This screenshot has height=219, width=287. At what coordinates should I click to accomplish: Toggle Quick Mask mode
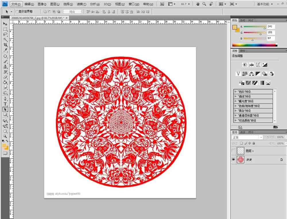click(5, 153)
